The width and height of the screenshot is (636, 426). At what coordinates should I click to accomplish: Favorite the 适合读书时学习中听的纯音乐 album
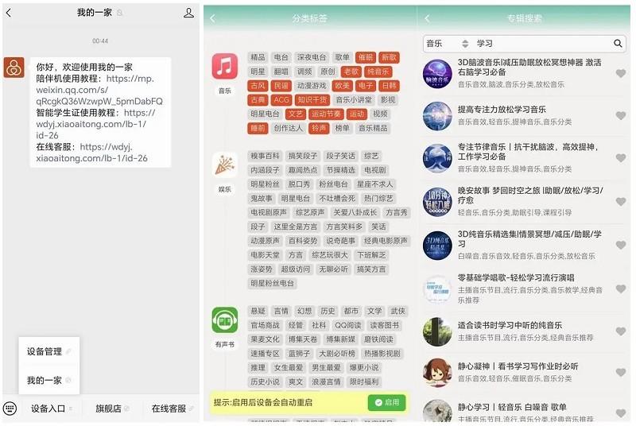coord(621,331)
